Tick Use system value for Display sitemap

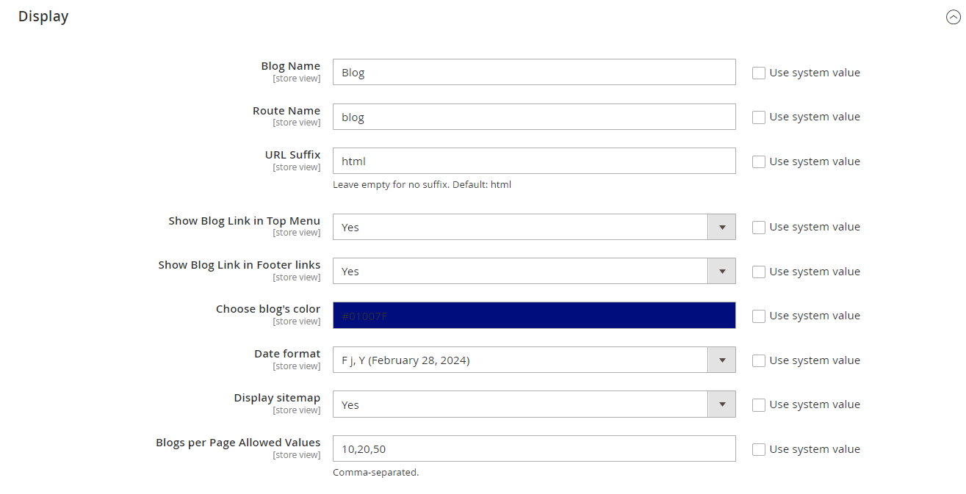pyautogui.click(x=759, y=405)
